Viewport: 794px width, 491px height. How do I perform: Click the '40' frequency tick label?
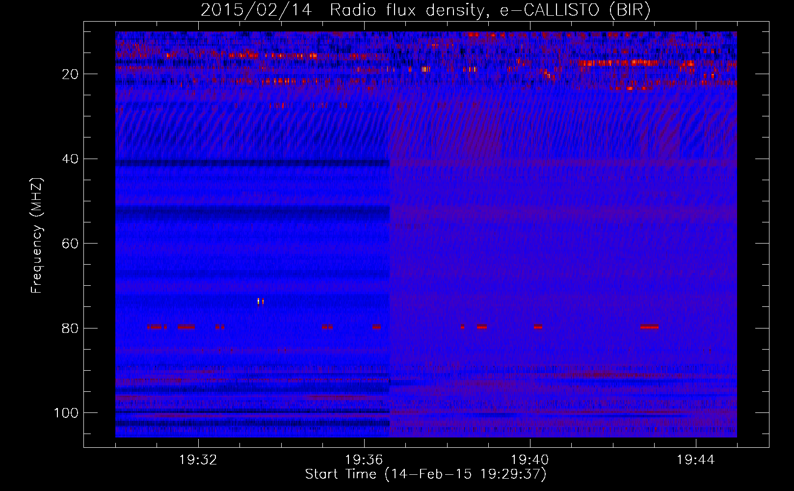coord(70,159)
